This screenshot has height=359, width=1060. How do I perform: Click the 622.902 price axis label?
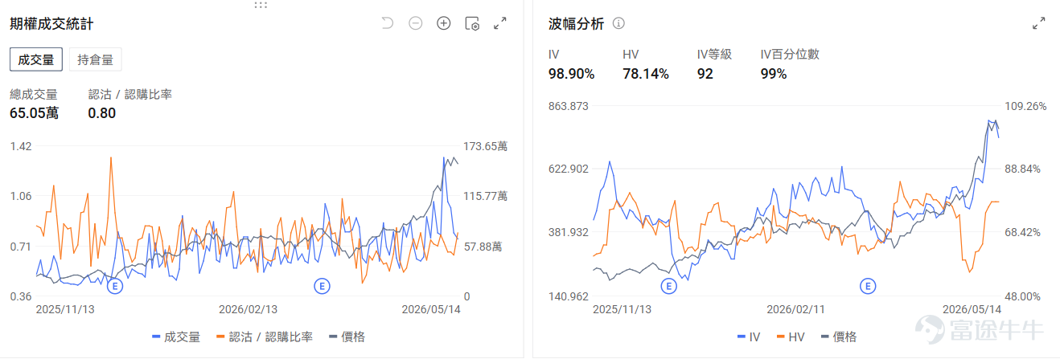[x=569, y=169]
